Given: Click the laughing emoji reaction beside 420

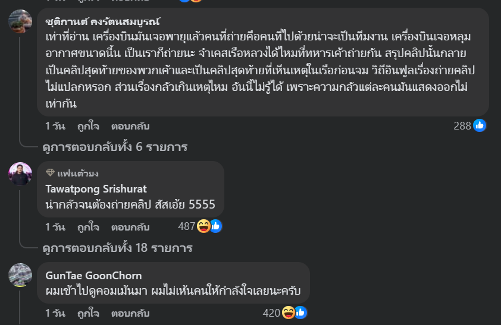Looking at the screenshot, I should point(288,313).
